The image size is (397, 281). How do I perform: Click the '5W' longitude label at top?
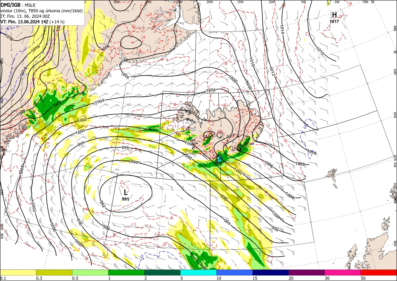(x=304, y=2)
